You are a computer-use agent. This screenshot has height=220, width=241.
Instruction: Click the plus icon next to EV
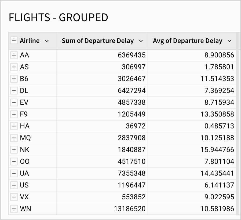(14, 102)
